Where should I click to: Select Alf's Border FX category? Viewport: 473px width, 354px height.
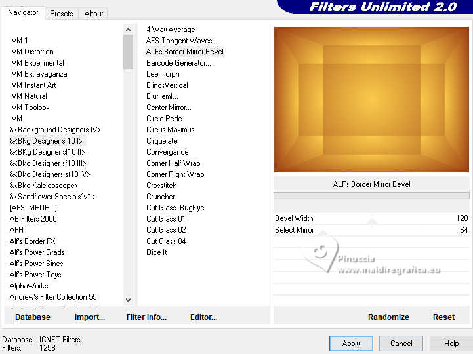[x=33, y=241]
